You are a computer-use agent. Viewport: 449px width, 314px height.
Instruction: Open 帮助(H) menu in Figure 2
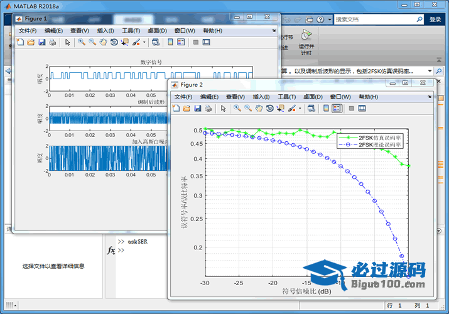click(369, 97)
